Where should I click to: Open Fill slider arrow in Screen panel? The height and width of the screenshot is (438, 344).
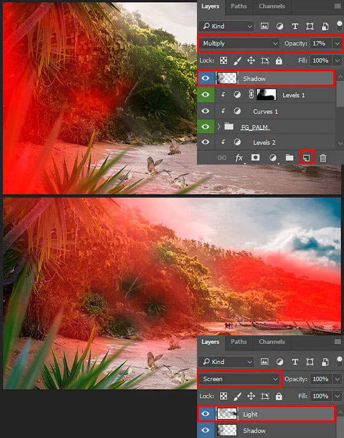pyautogui.click(x=337, y=396)
